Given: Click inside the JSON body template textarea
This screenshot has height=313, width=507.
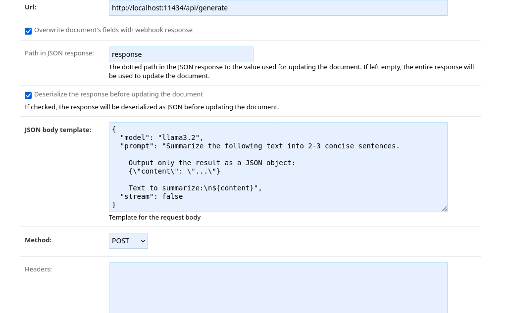Looking at the screenshot, I should click(x=278, y=167).
